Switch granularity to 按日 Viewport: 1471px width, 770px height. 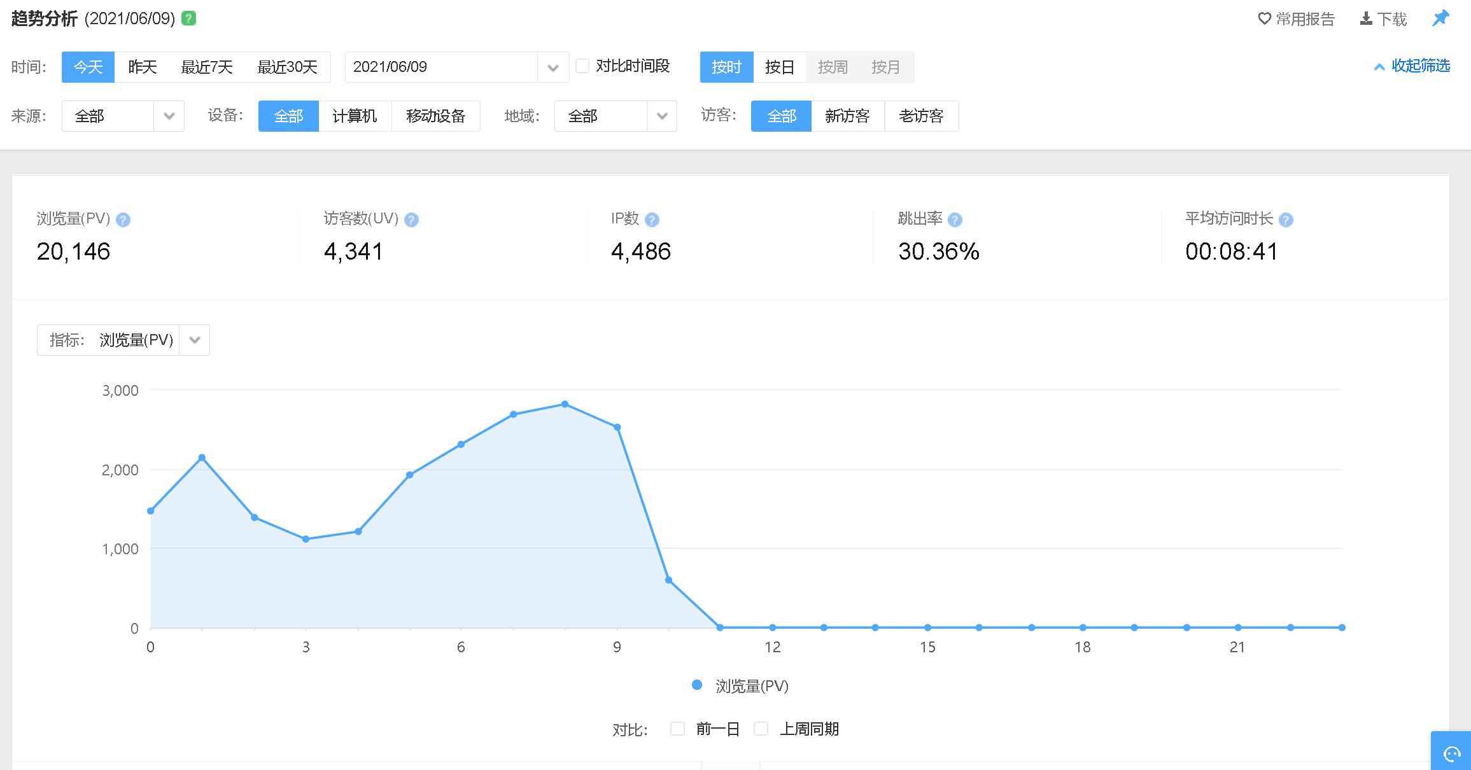(780, 67)
